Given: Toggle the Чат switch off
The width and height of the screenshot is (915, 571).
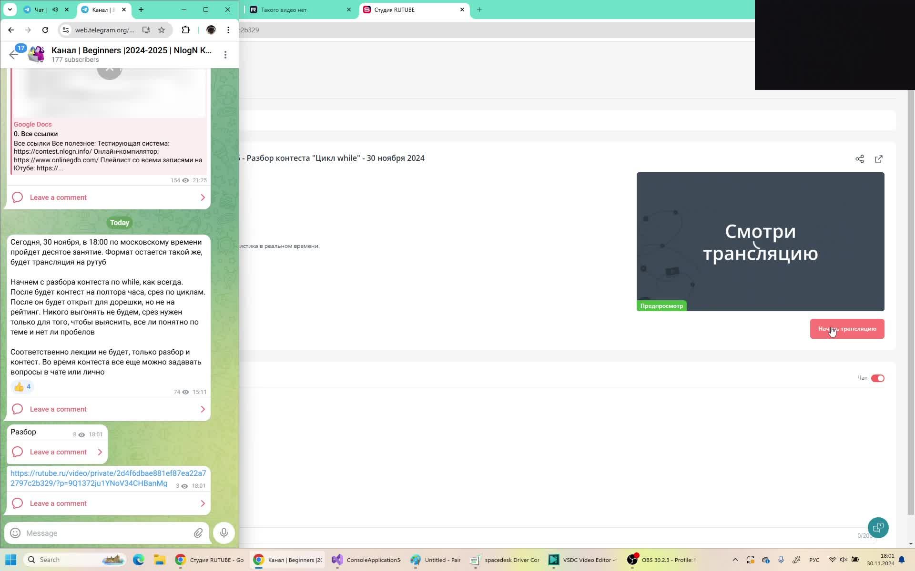Looking at the screenshot, I should pyautogui.click(x=877, y=378).
